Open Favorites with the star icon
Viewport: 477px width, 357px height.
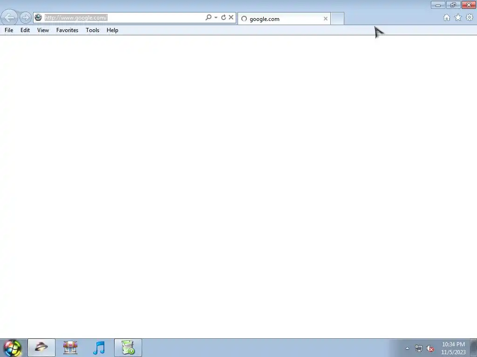(458, 18)
